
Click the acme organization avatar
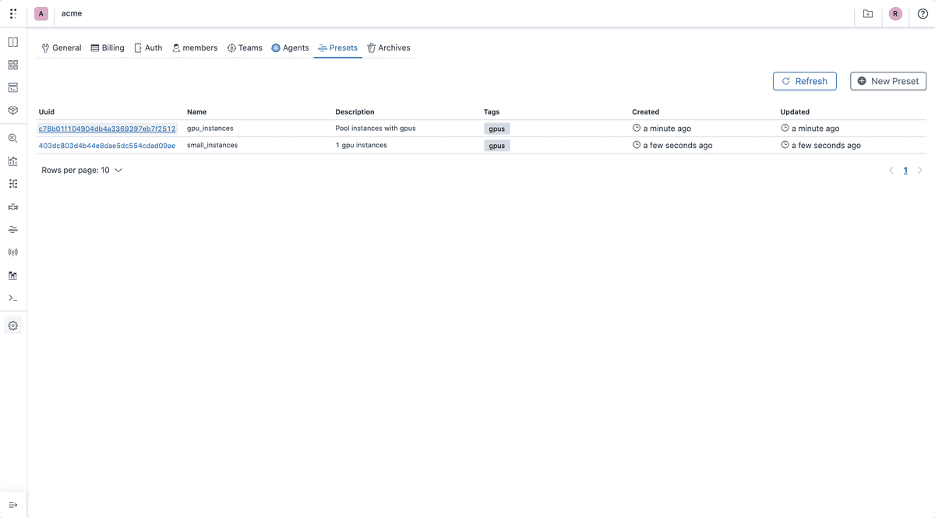pos(41,13)
